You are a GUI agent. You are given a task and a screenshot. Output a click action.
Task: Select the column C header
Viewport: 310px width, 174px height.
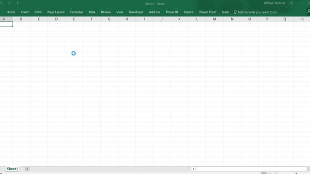point(39,19)
